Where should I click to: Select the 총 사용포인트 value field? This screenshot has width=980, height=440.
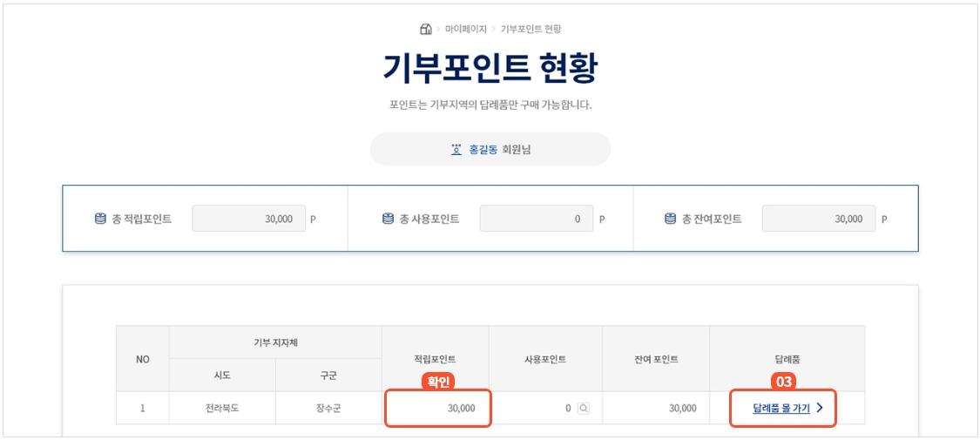[x=537, y=219]
